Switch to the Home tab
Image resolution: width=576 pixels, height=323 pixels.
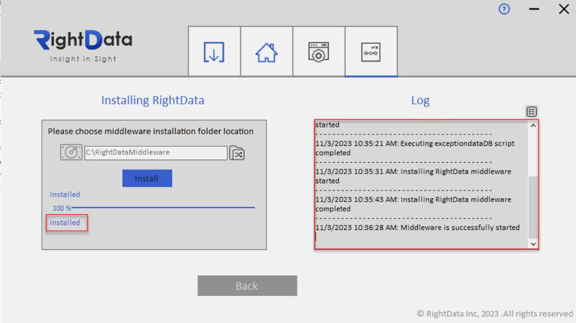(266, 51)
